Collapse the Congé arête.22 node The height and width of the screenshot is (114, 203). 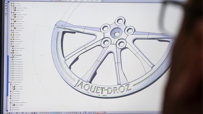(x=12, y=26)
